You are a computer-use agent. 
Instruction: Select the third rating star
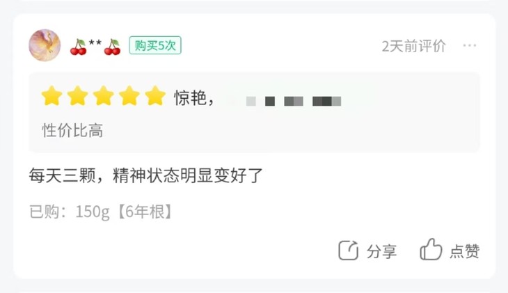(x=104, y=95)
